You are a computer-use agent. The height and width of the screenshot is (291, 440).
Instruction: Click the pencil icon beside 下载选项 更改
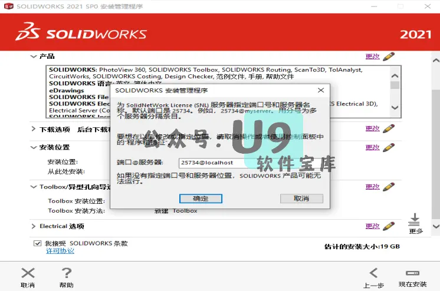point(389,128)
